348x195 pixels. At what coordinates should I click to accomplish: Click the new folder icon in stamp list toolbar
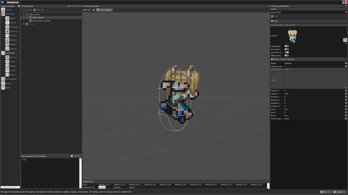pos(30,10)
